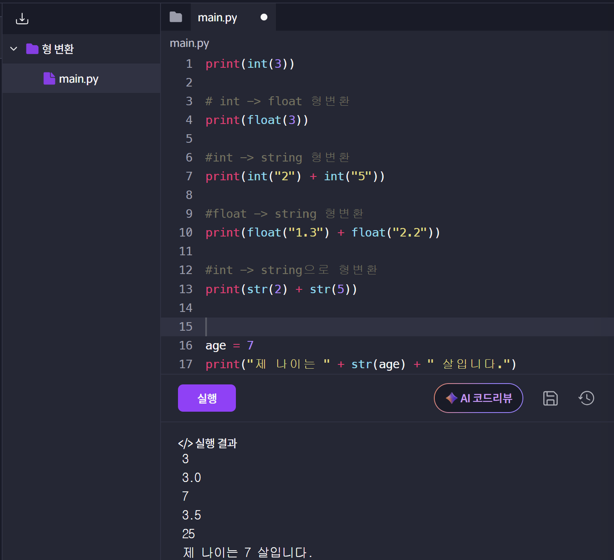Image resolution: width=614 pixels, height=560 pixels.
Task: Click the comment '#int -> string 형변환'
Action: 278,157
